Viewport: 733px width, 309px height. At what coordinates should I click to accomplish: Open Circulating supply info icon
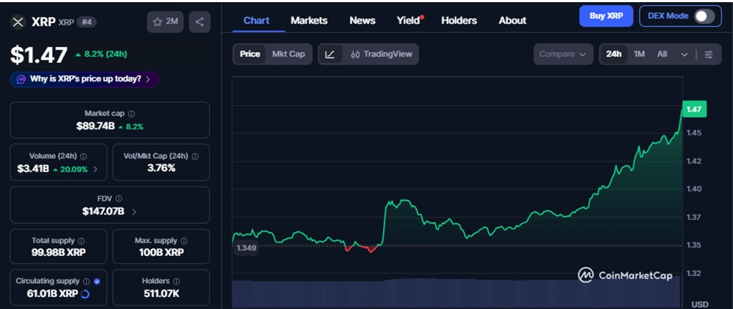click(87, 281)
